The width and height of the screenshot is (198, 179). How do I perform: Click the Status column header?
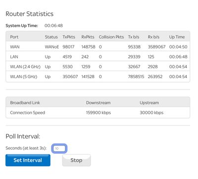coord(51,37)
